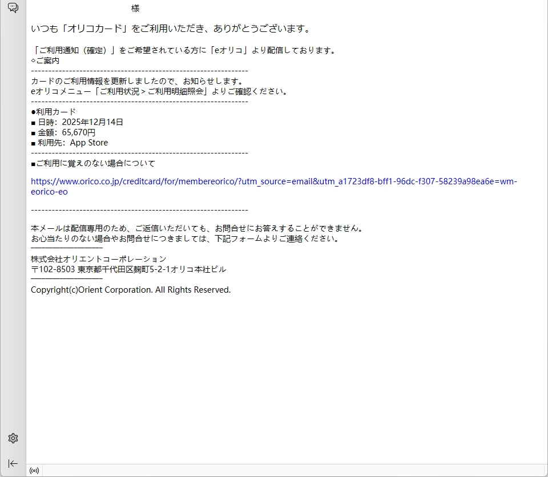Click the ご利用通知（確定） notice line
548x477 pixels.
point(183,50)
